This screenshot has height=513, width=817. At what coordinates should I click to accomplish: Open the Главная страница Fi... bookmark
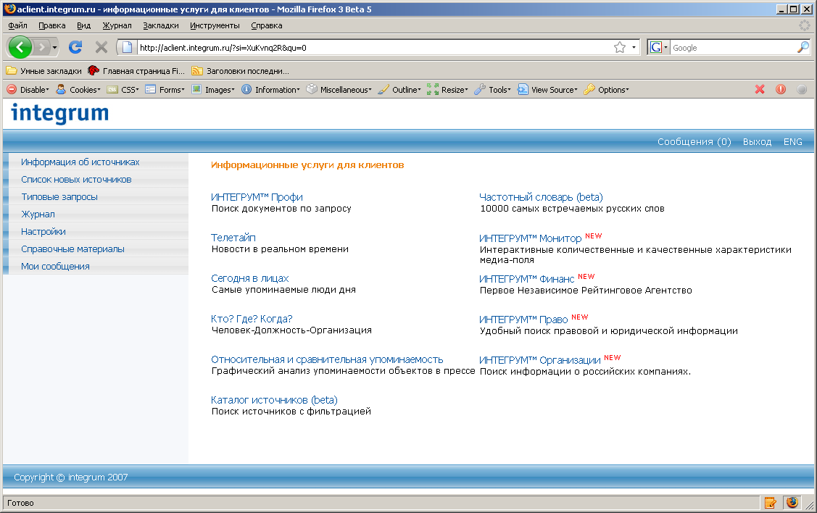point(136,71)
